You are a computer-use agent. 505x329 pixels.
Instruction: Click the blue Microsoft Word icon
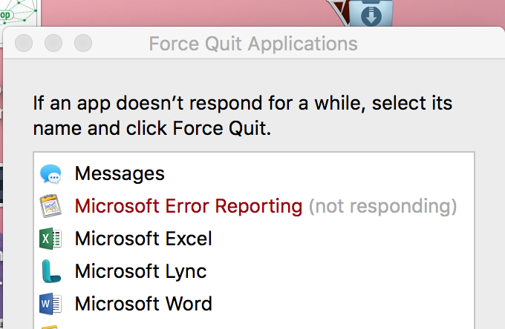click(50, 304)
